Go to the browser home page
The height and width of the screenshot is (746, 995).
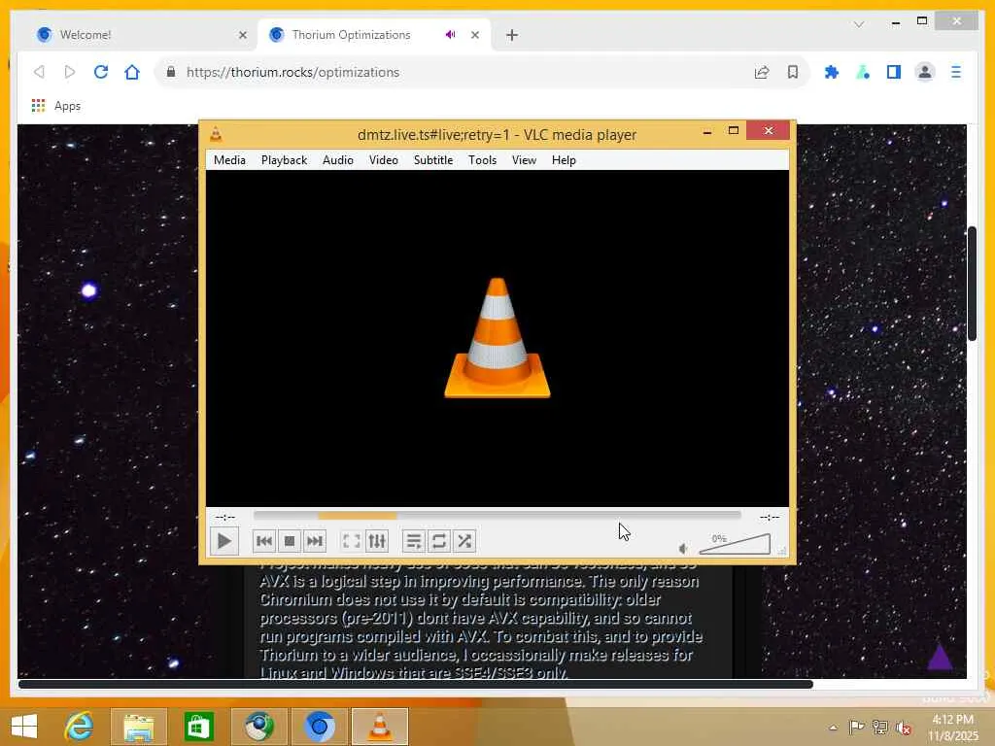[132, 72]
